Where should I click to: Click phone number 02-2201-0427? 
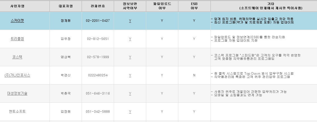[x=98, y=21]
